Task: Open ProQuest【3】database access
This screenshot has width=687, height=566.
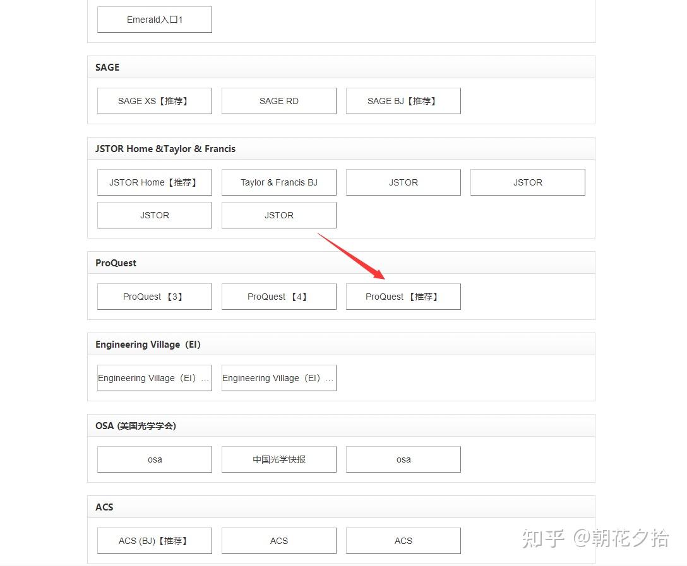Action: (x=154, y=297)
